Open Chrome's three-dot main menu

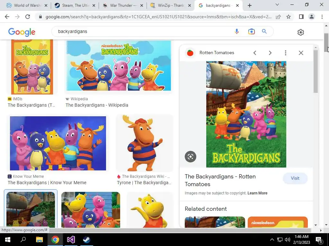(322, 17)
